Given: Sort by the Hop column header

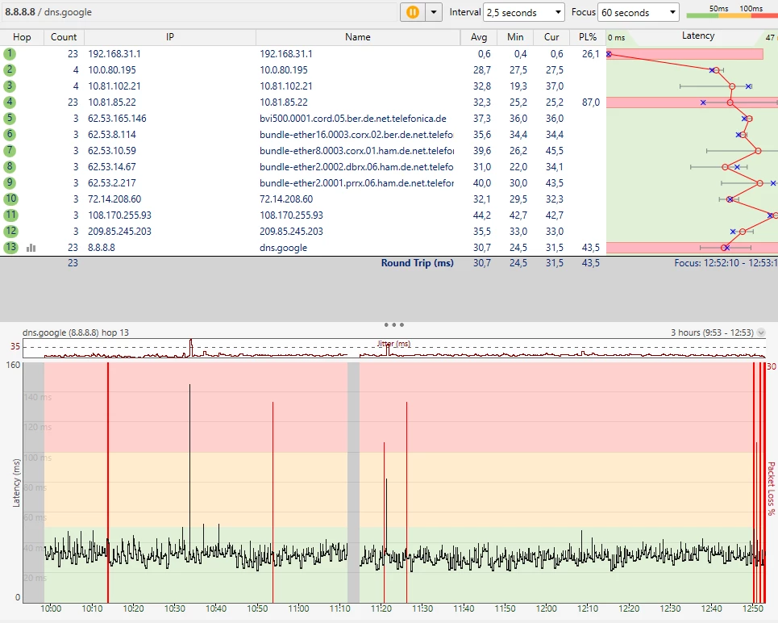Looking at the screenshot, I should point(22,37).
